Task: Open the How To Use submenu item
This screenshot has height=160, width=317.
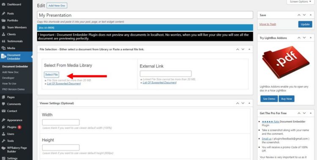Action: [x=9, y=83]
